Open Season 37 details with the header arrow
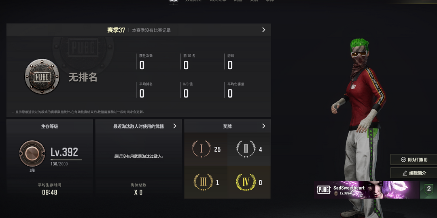 (x=264, y=30)
